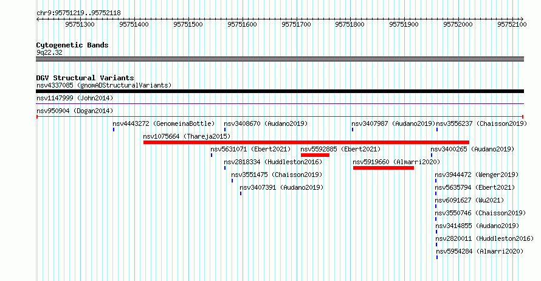Select the nsv2820011 (Huddleston2016) label
The height and width of the screenshot is (281, 541).
[x=484, y=238]
